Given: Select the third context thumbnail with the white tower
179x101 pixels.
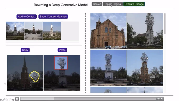Looking at the screenshot, I should click(52, 31).
